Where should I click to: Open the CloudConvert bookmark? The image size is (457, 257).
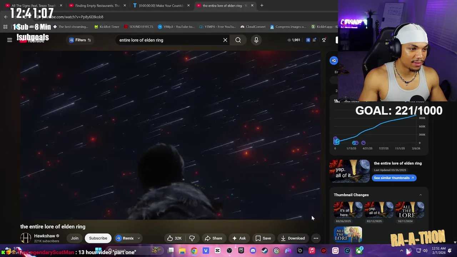(253, 27)
